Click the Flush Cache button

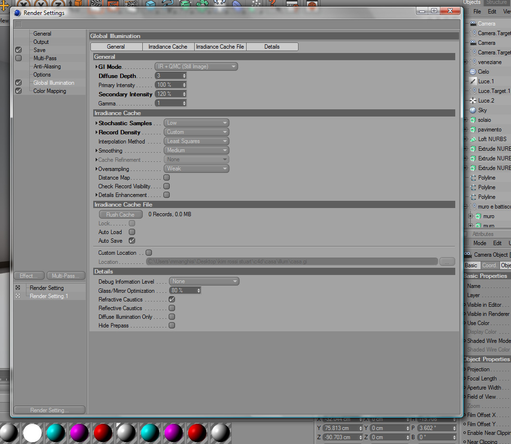(121, 214)
